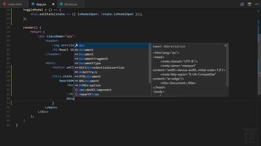Select the App.jsx editor tab
The width and height of the screenshot is (261, 146).
click(41, 4)
